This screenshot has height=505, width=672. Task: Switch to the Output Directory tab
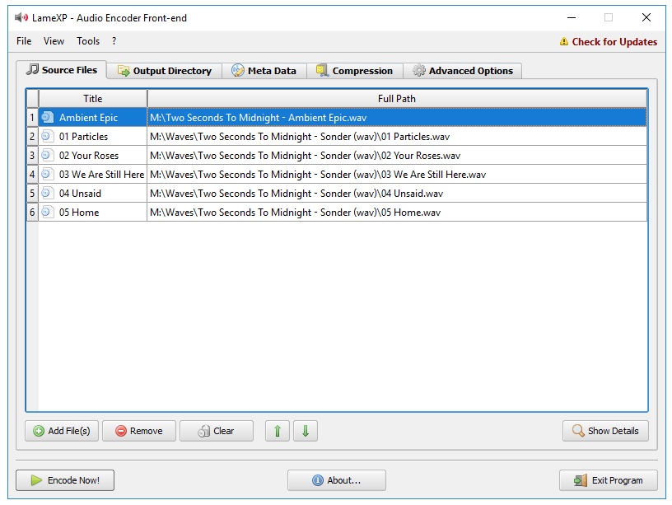pos(165,71)
